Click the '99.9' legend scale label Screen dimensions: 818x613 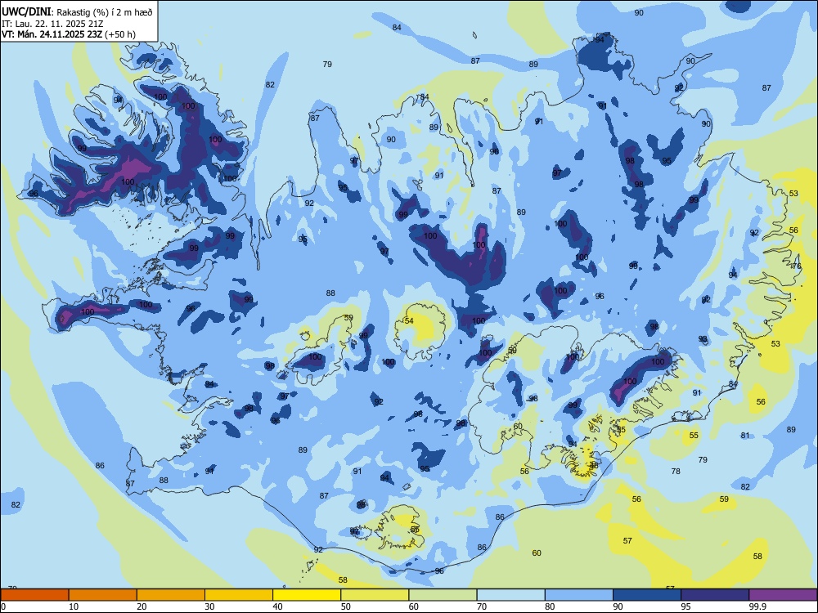click(757, 606)
